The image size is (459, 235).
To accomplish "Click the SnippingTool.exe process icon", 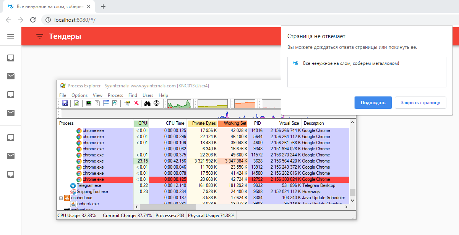I will click(x=73, y=192).
